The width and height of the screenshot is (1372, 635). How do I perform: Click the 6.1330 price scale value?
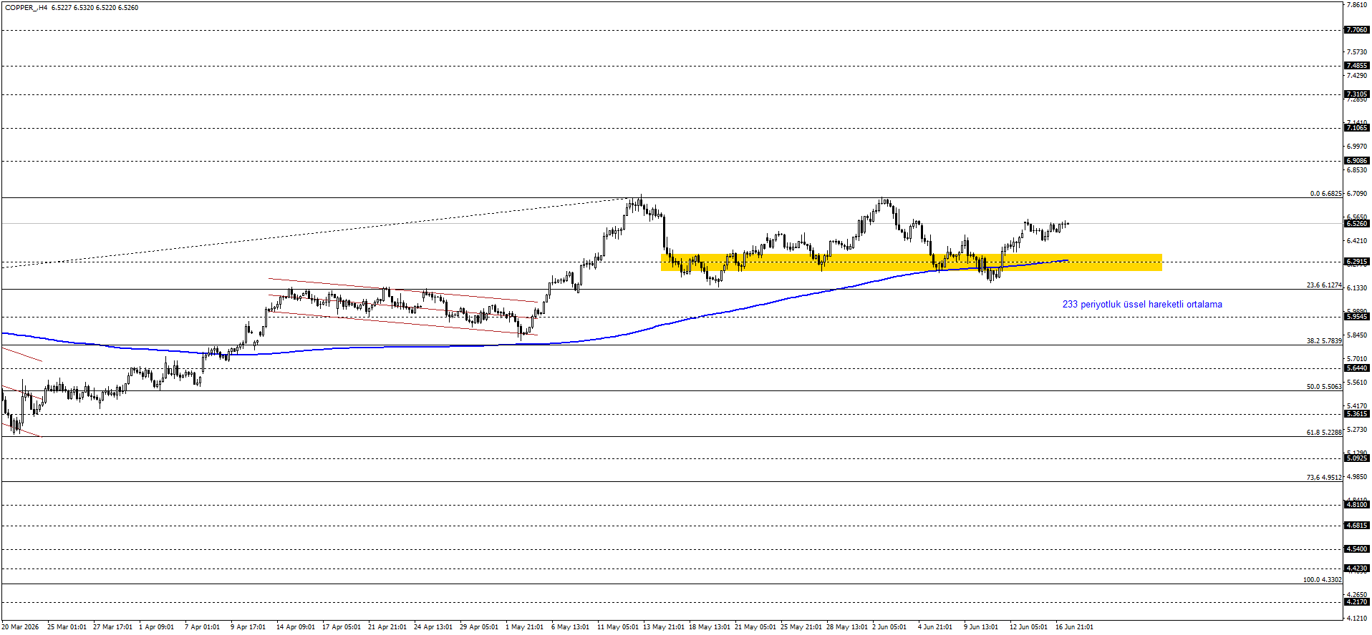point(1358,288)
